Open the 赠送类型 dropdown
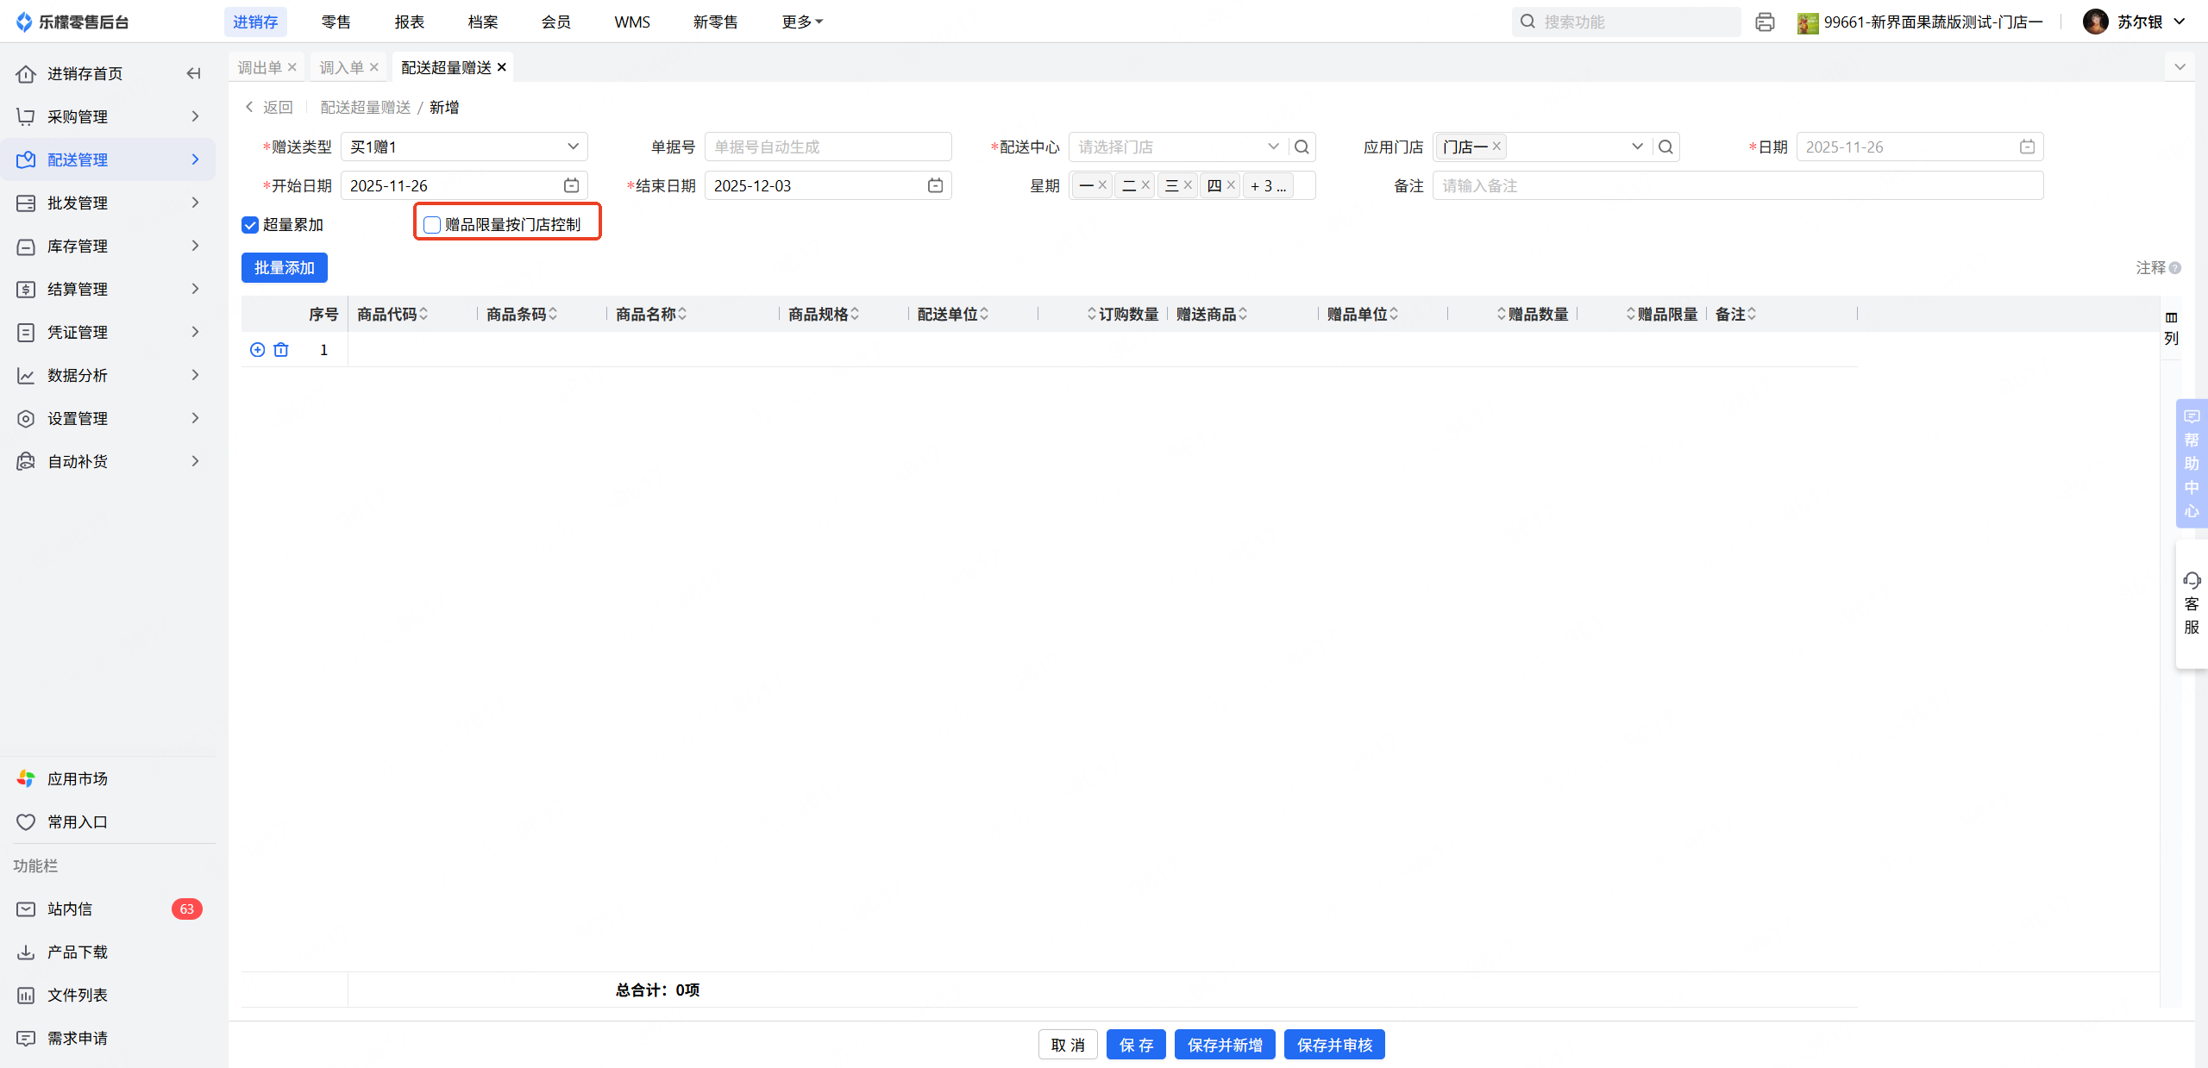 (x=464, y=147)
